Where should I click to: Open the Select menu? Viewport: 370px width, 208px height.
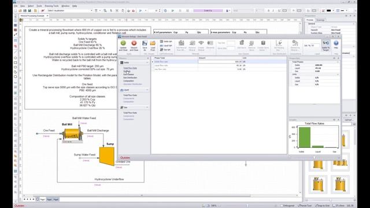point(31,6)
